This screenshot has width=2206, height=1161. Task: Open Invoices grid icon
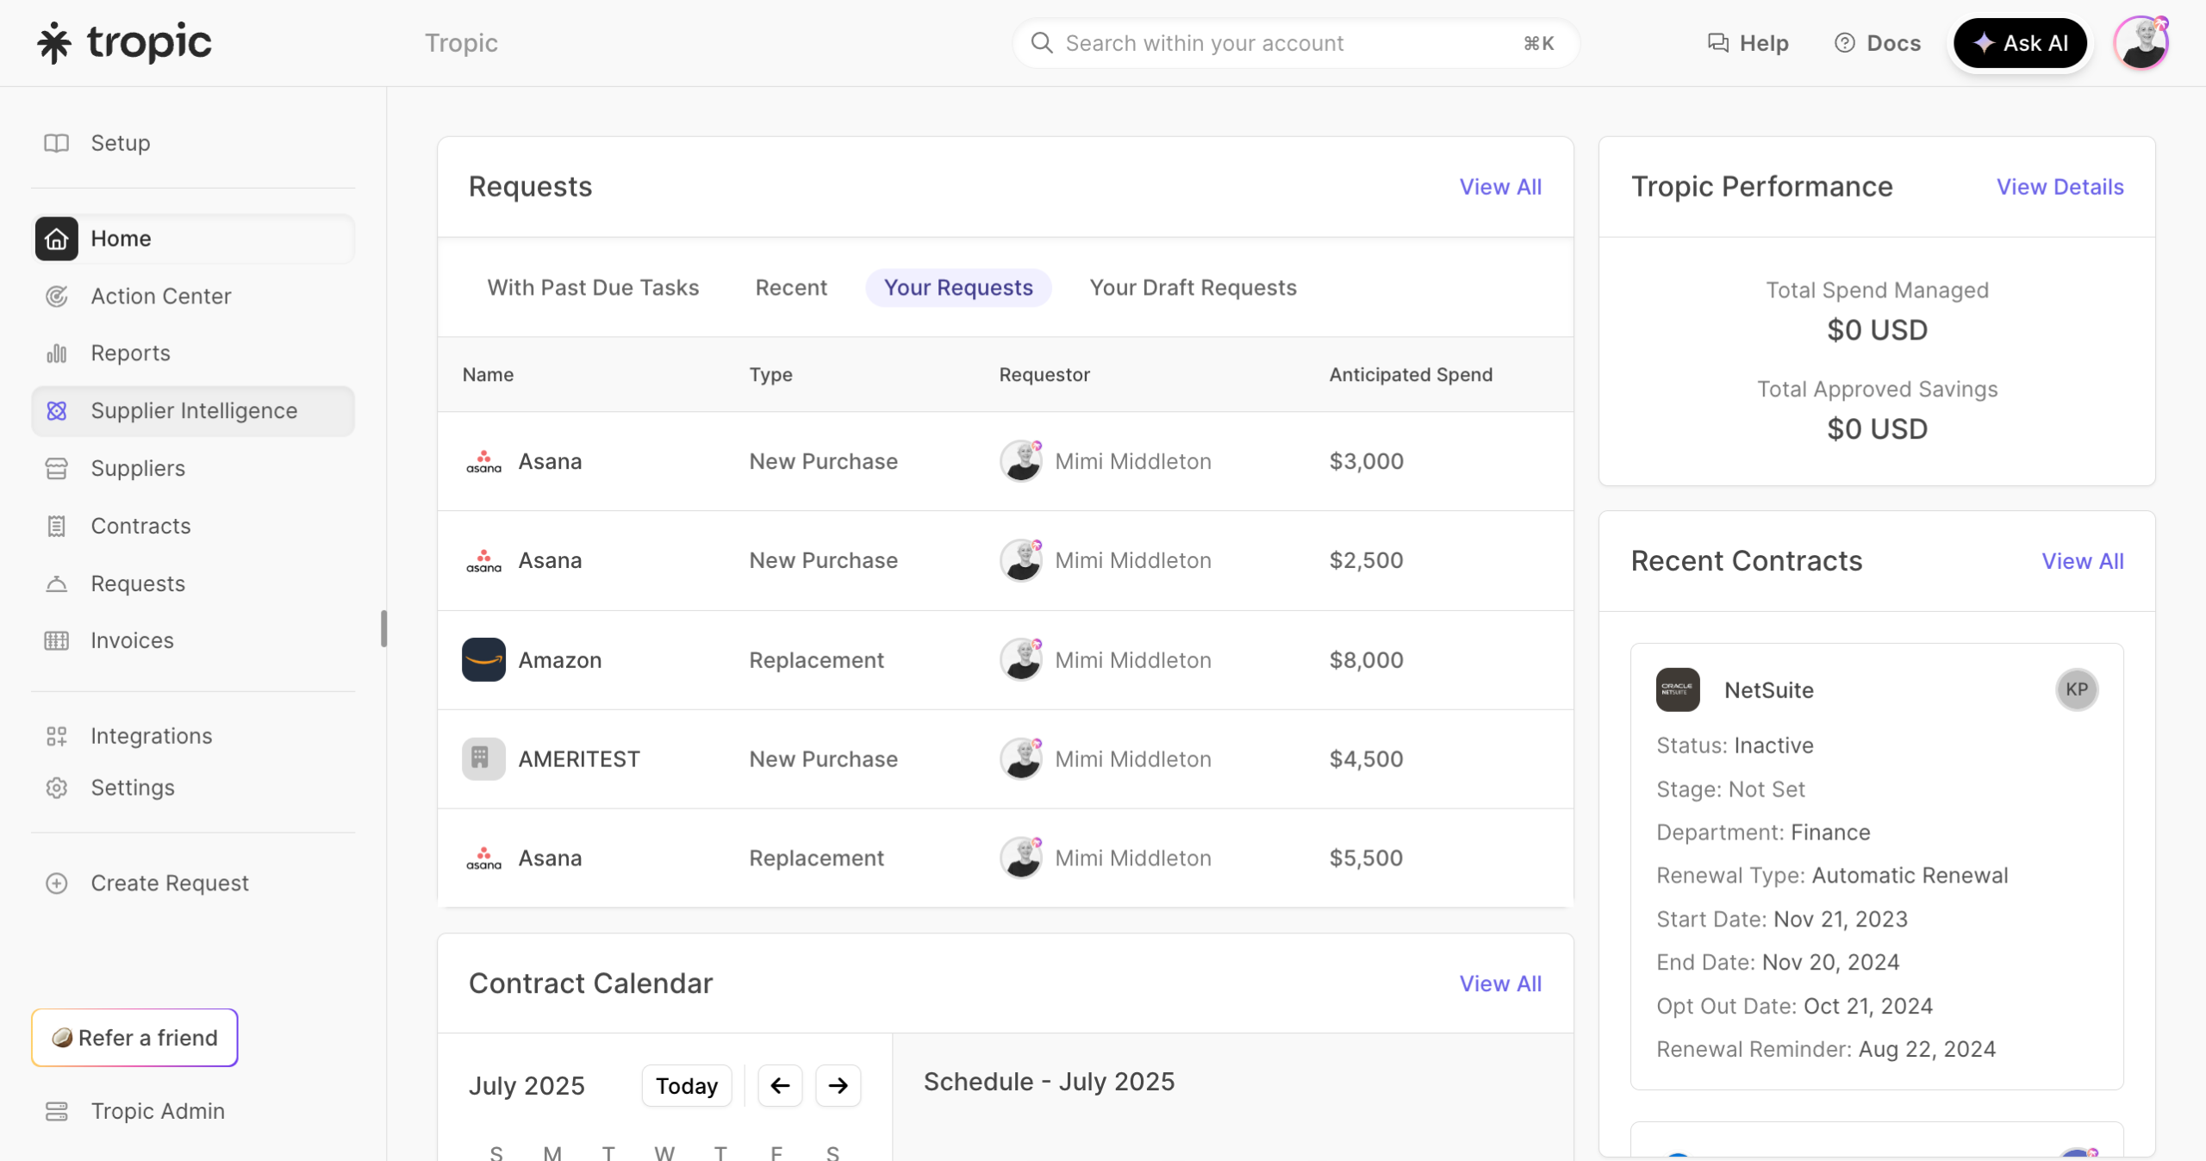(57, 640)
